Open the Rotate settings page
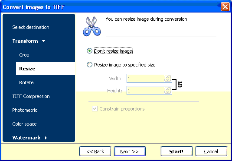Image resolution: width=232 pixels, height=161 pixels. point(26,82)
